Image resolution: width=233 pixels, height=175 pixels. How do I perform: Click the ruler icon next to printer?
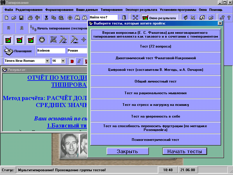coord(38,18)
